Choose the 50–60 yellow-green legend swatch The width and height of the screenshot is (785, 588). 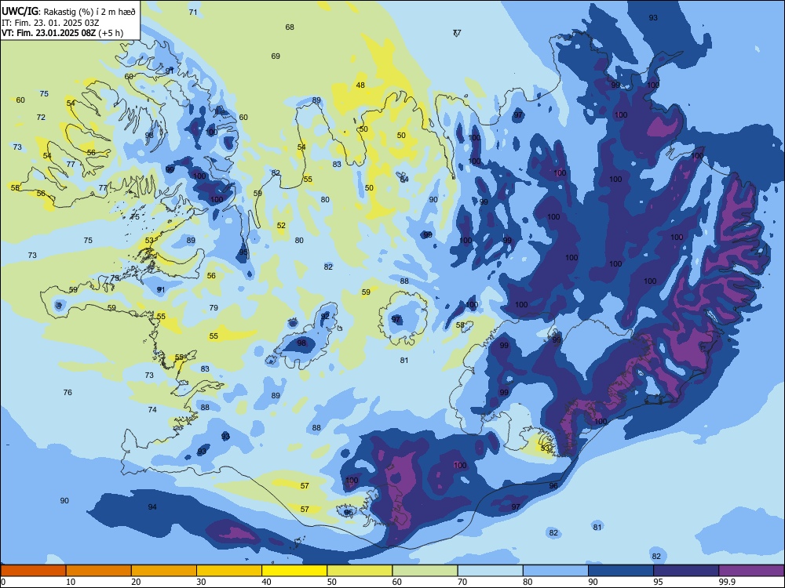click(360, 571)
